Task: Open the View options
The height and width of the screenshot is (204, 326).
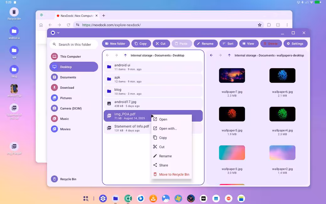Action: pos(249,44)
